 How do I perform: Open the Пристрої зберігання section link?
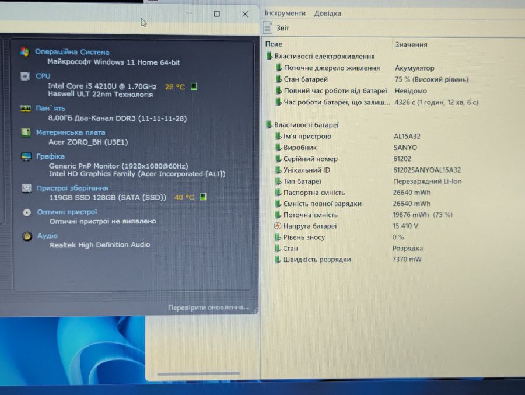72,188
